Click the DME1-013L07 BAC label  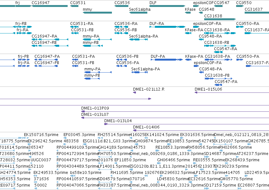click(x=95, y=115)
